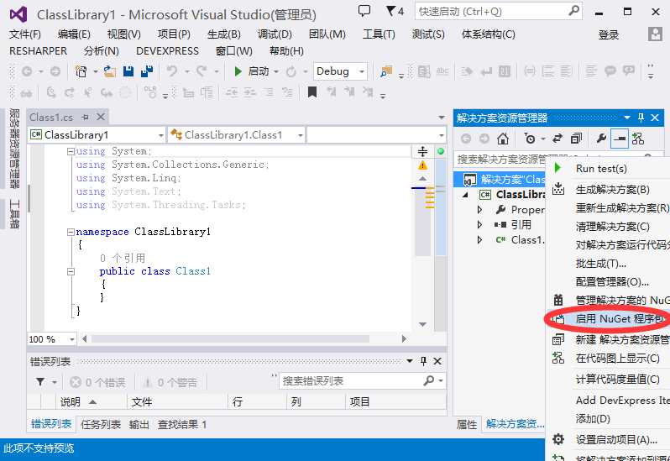Open the 文件(F) menu
This screenshot has height=461, width=670.
click(x=25, y=34)
